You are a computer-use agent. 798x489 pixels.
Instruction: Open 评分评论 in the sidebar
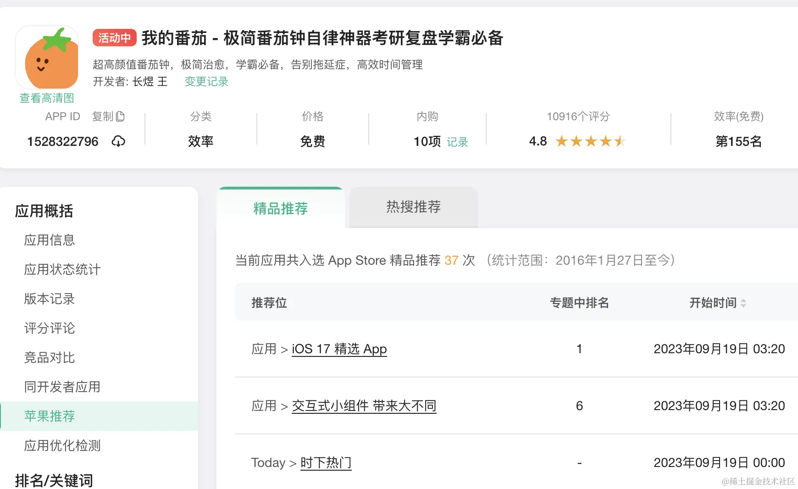50,328
